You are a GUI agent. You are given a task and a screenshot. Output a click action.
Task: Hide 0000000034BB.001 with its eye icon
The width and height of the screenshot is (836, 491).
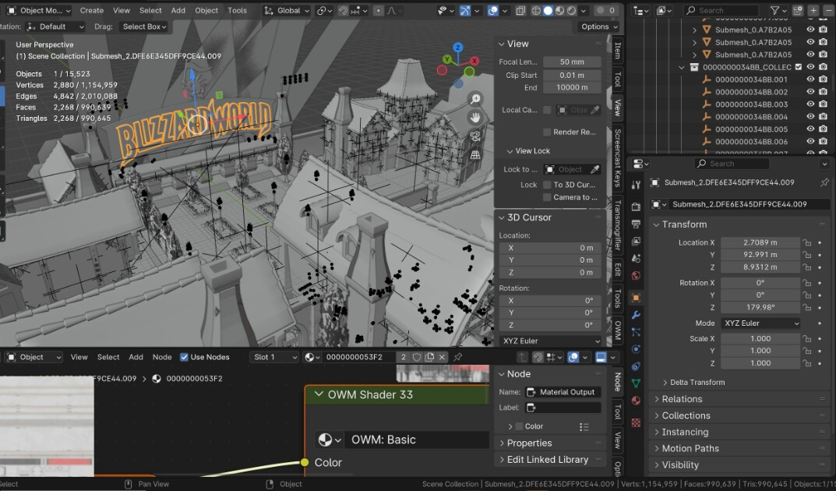point(810,79)
